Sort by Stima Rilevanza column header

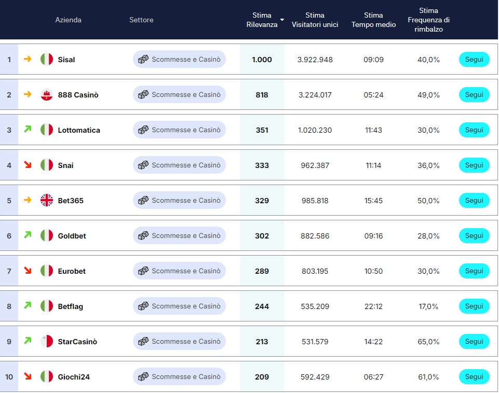click(262, 20)
